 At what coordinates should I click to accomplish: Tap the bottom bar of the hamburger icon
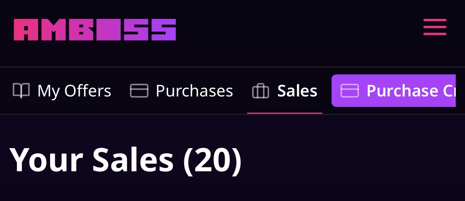coord(435,34)
